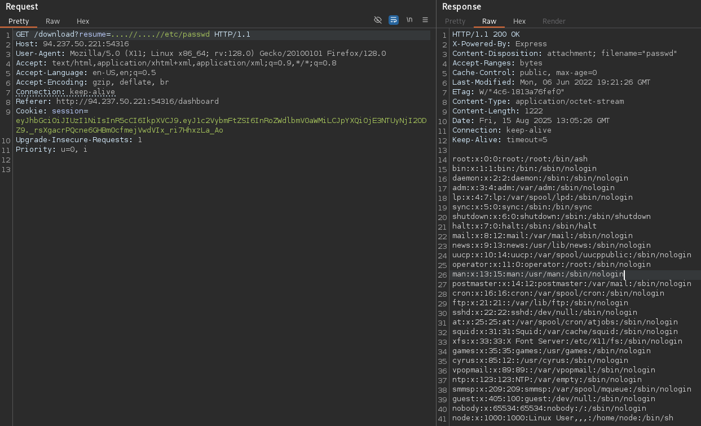This screenshot has height=426, width=701.
Task: Click the ftp:x:21:21 passwd entry
Action: click(x=540, y=303)
